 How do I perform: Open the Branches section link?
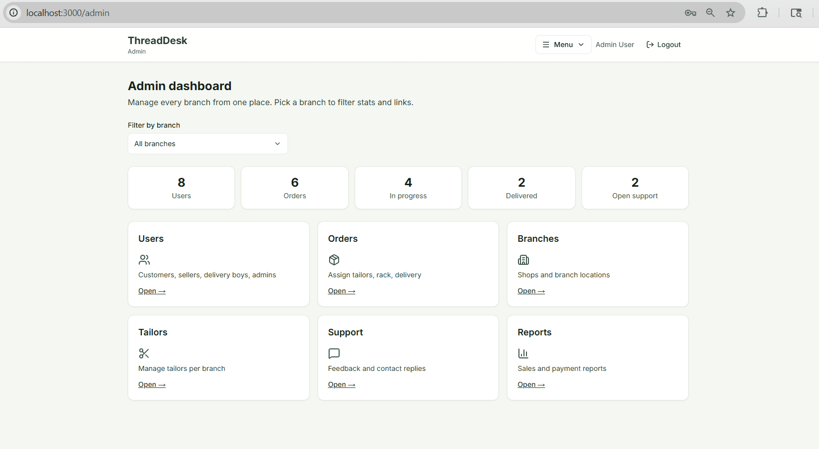coord(531,291)
